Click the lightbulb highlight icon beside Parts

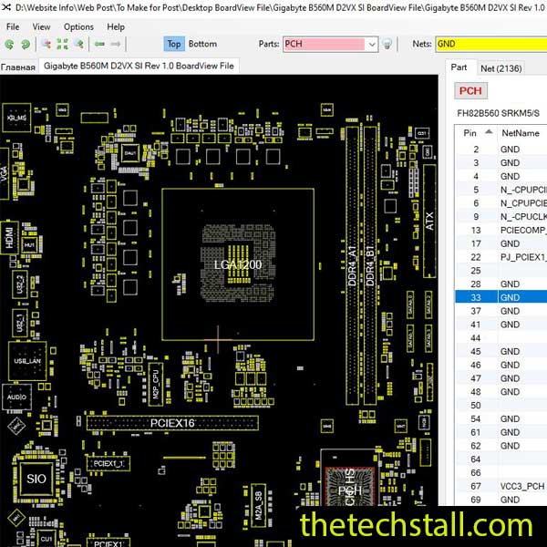387,44
